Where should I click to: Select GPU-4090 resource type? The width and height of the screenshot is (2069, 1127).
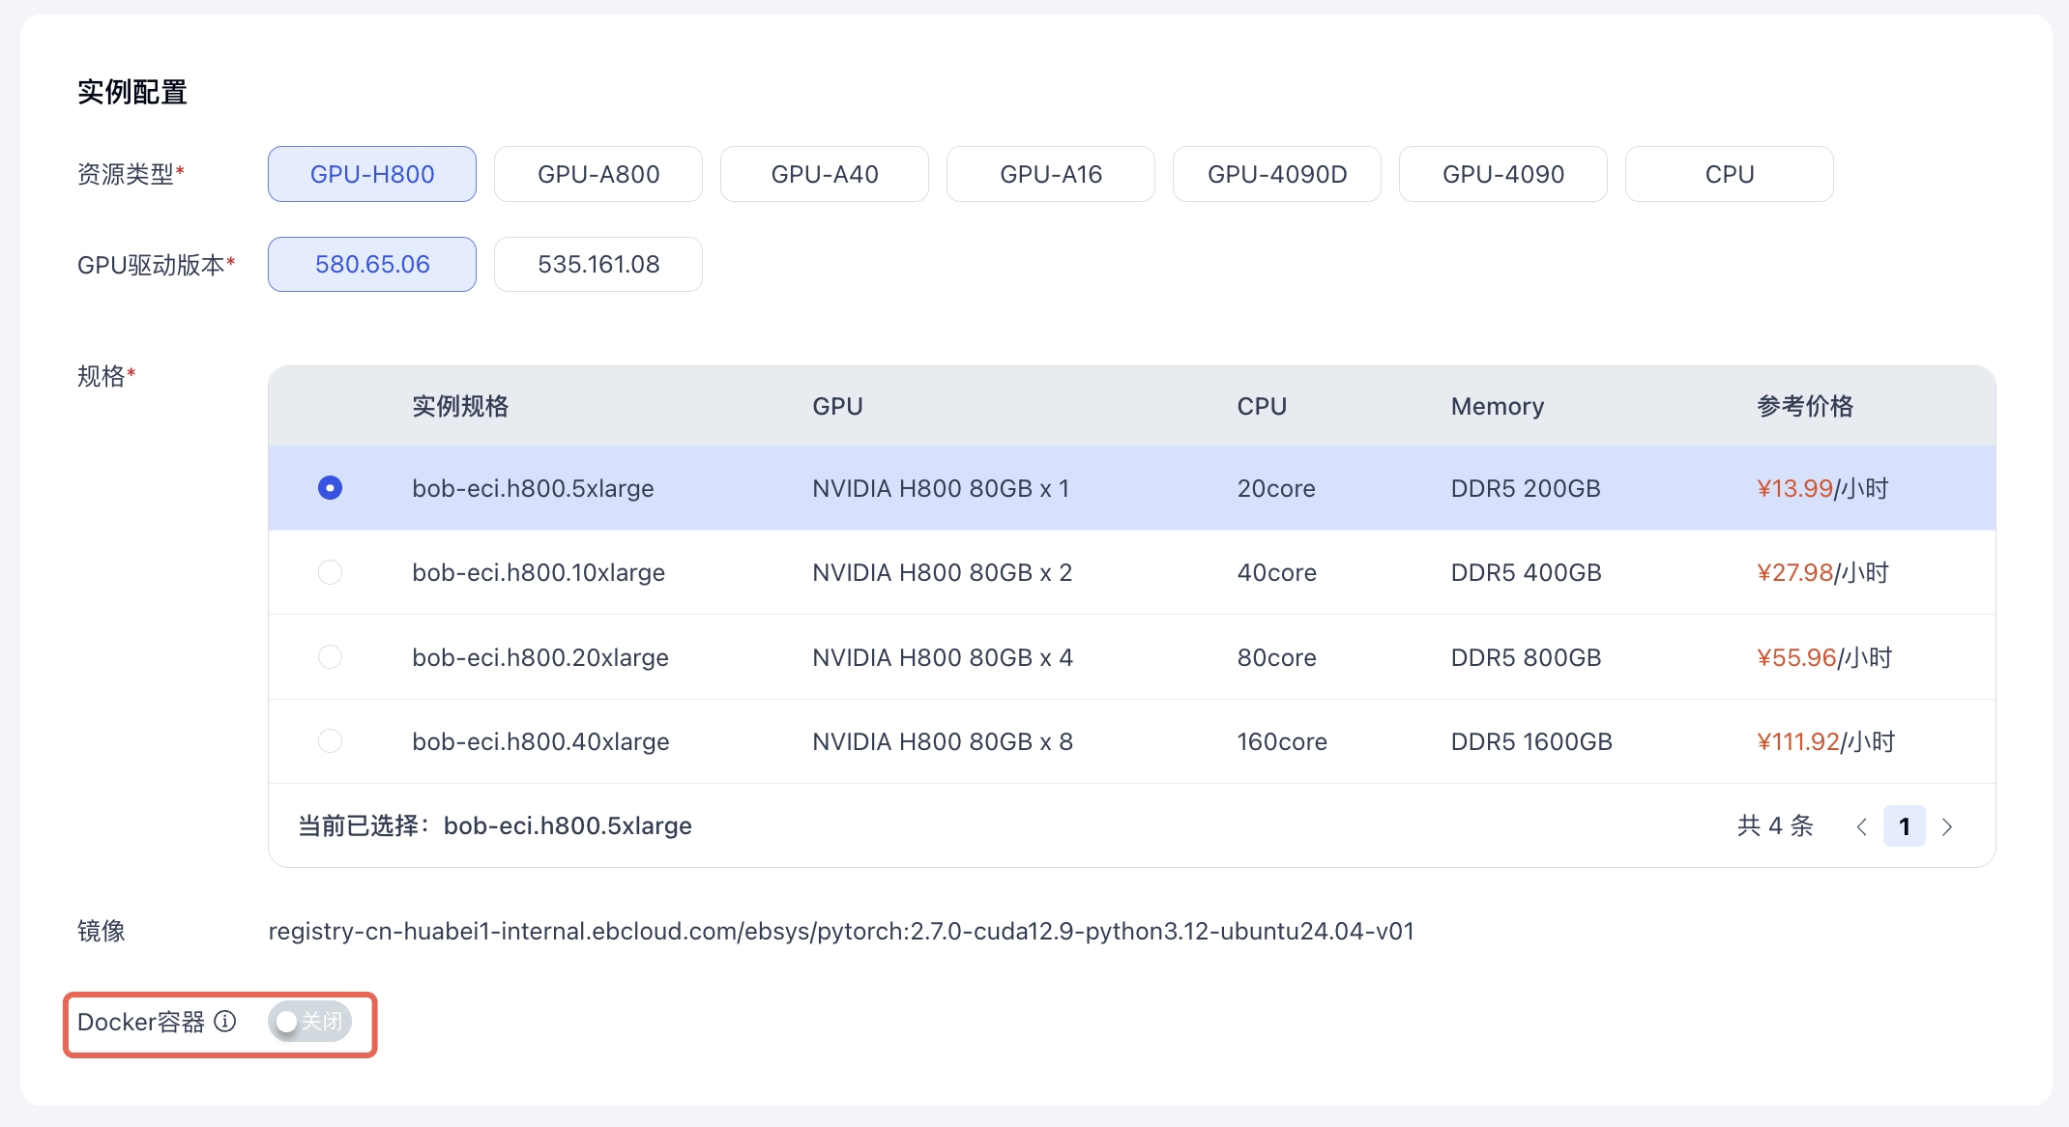tap(1503, 174)
